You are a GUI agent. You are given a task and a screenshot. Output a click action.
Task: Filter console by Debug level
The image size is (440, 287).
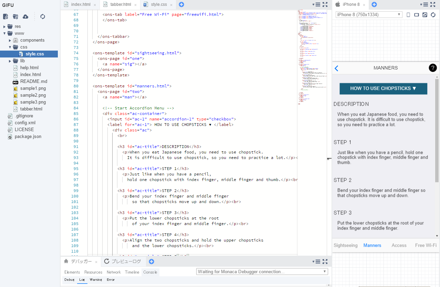click(69, 280)
